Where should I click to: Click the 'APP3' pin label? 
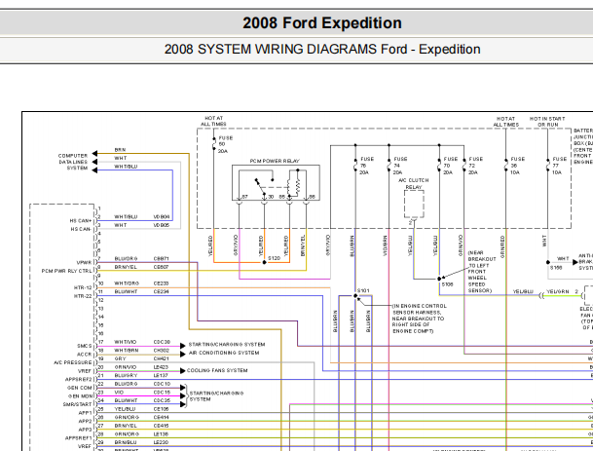tap(85, 429)
